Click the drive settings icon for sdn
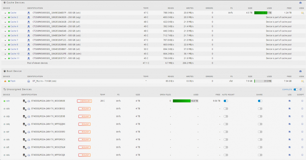This screenshot has width=306, height=160. [24, 101]
